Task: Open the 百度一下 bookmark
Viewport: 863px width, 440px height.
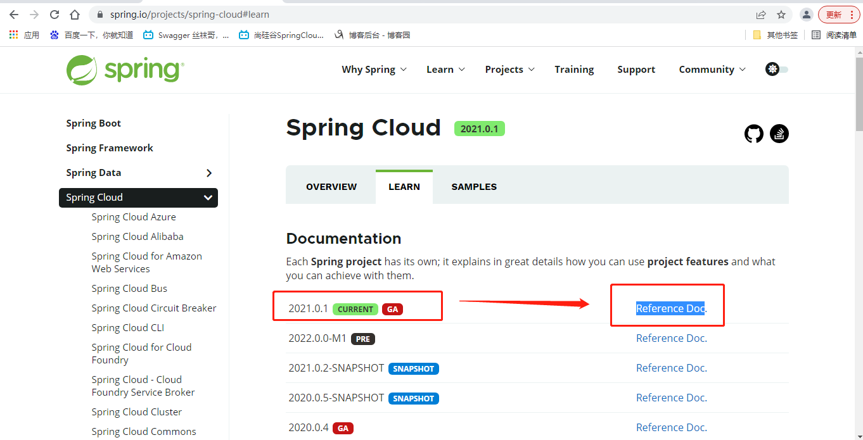Action: coord(91,35)
